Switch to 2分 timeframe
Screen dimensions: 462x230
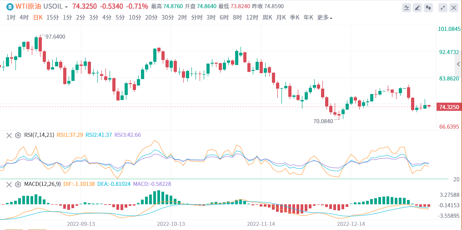80,18
